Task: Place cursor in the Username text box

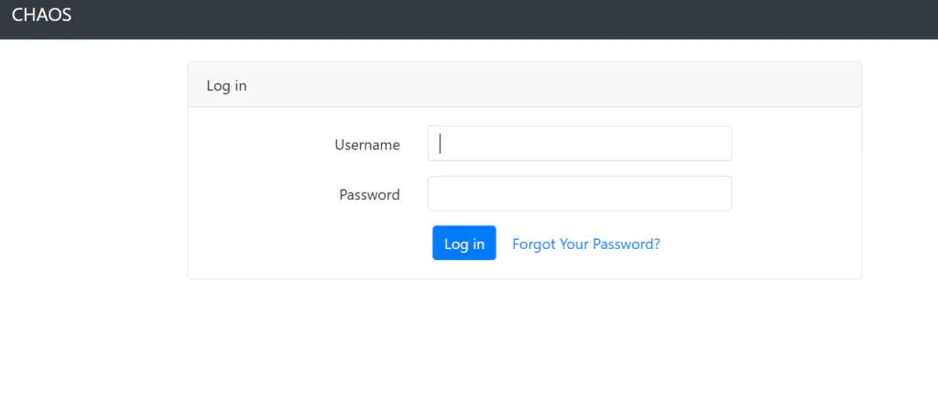Action: click(579, 144)
